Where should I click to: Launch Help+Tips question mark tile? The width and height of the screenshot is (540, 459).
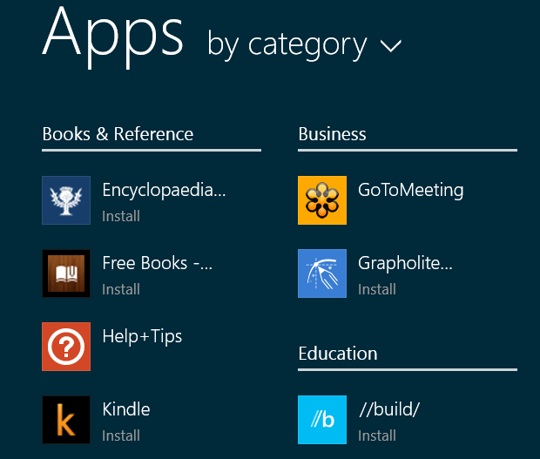[66, 347]
